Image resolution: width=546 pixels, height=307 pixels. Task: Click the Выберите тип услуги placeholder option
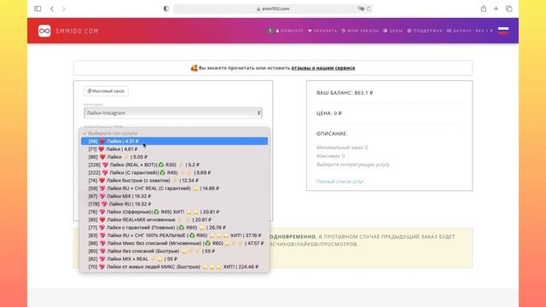tap(174, 133)
